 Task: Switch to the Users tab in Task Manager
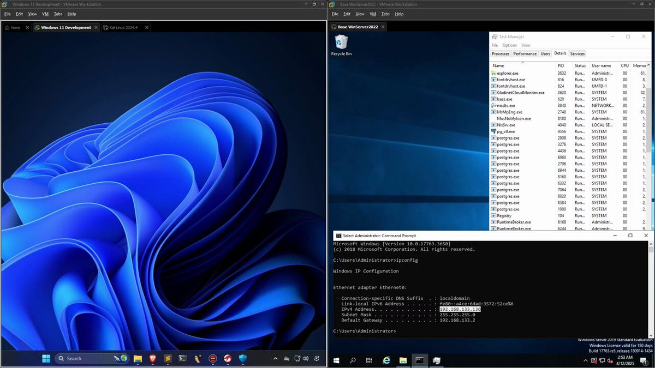545,53
